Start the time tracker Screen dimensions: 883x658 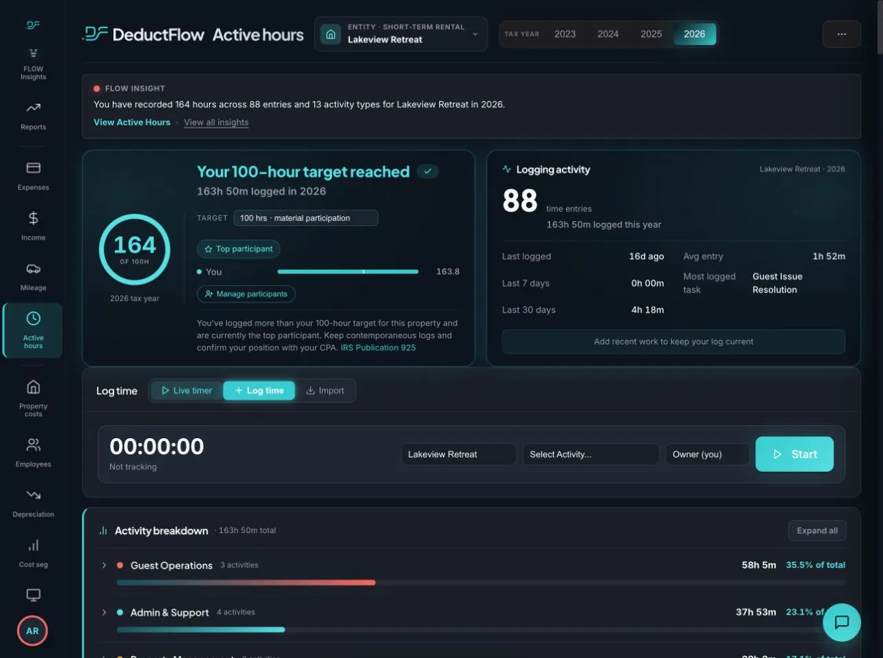(x=794, y=454)
